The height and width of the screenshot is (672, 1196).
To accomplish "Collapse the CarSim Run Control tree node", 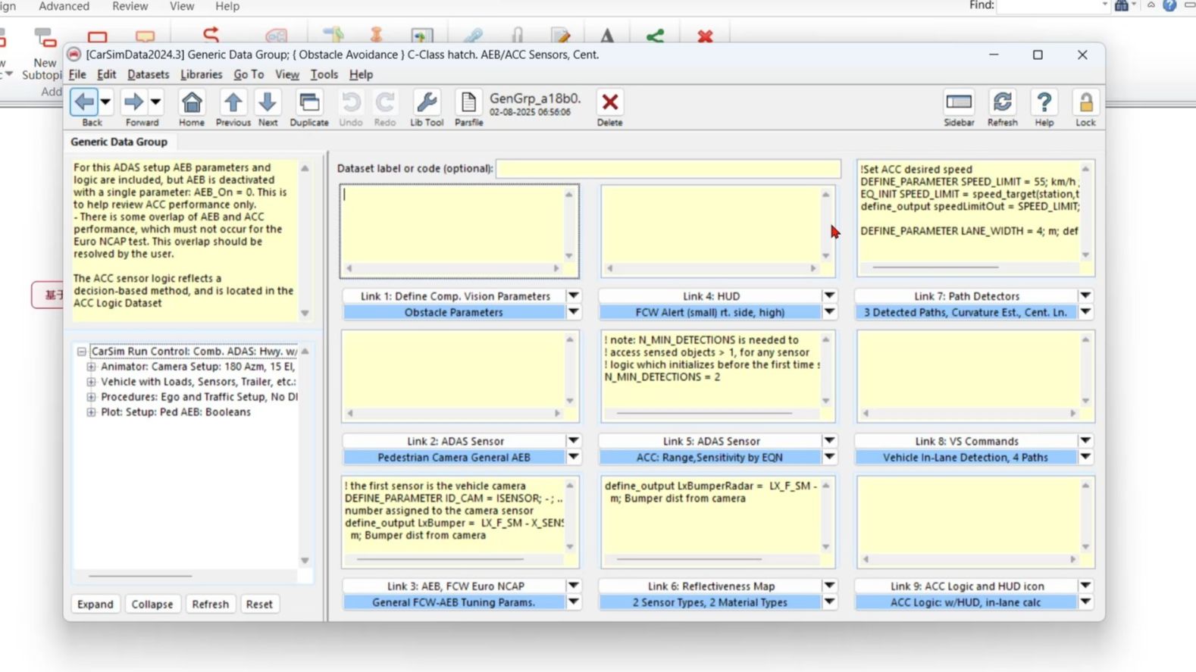I will coord(81,352).
